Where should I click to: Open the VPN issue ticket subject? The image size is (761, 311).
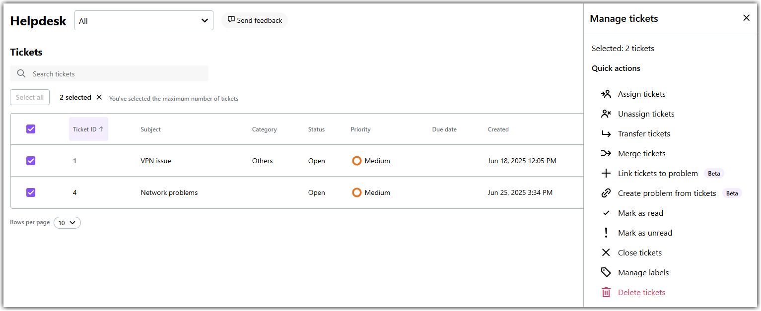click(156, 161)
